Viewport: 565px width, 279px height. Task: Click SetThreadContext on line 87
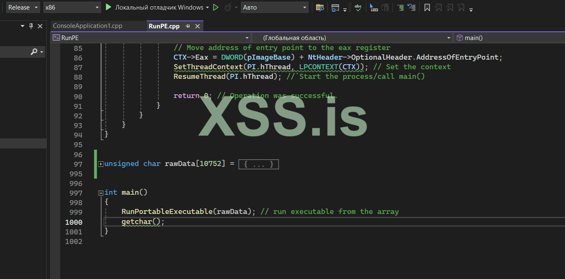click(208, 67)
